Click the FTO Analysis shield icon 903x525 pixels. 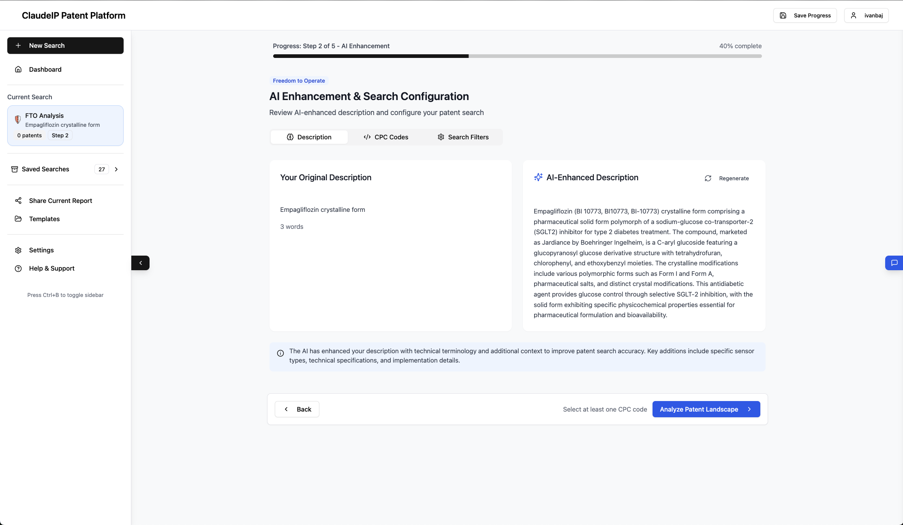(x=18, y=120)
